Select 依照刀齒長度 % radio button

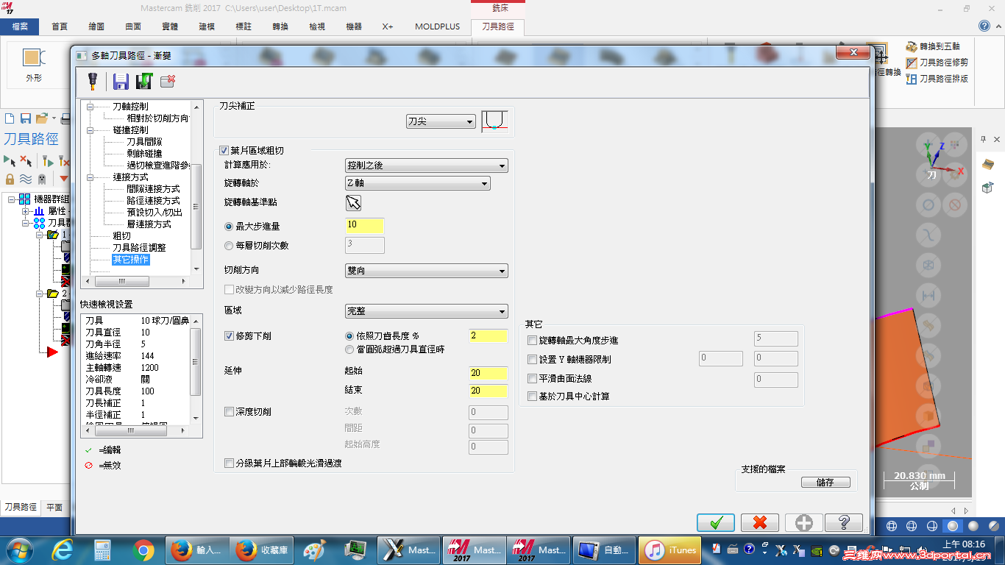349,336
